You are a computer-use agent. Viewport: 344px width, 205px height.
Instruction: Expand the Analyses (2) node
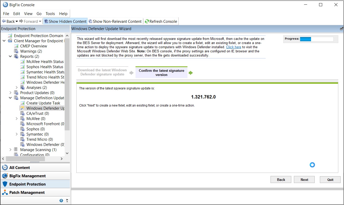click(x=16, y=88)
